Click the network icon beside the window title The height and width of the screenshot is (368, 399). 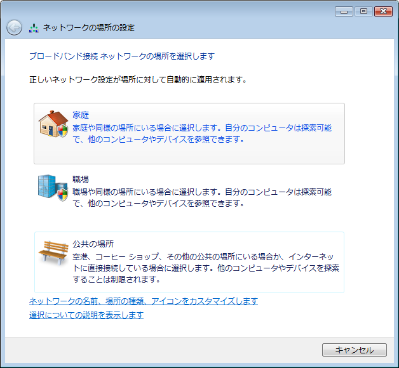pyautogui.click(x=34, y=28)
